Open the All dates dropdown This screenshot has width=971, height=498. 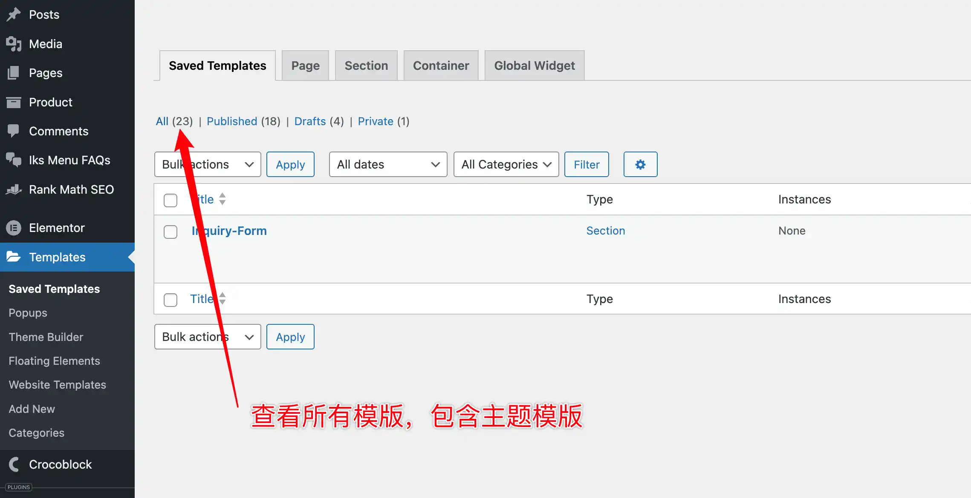coord(388,164)
